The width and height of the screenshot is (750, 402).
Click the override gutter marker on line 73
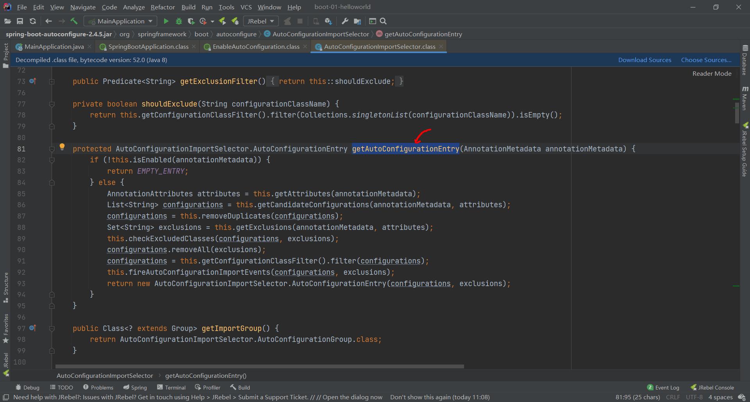33,81
